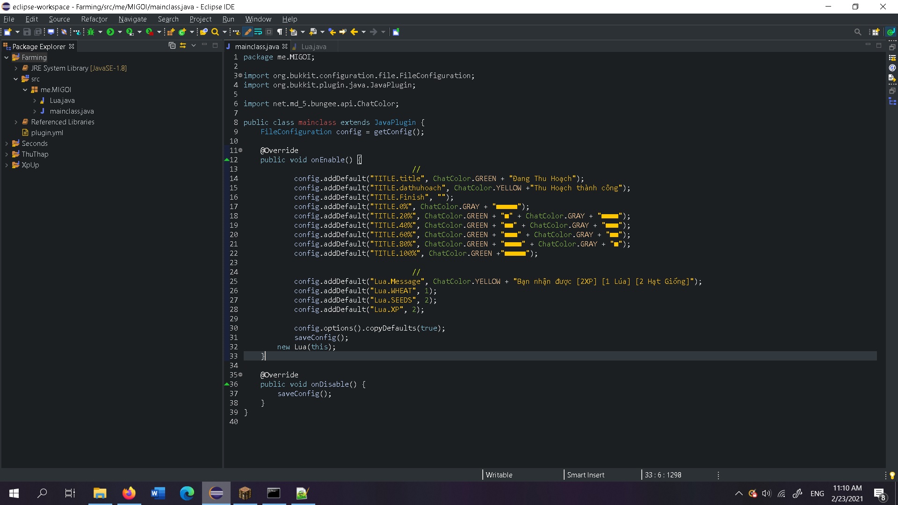Image resolution: width=898 pixels, height=505 pixels.
Task: Switch to the Lua.java tab
Action: [313, 46]
